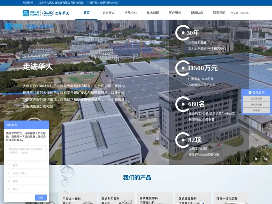The image size is (272, 204).
Task: Click the 在线咨询 chat bubble icon
Action: (x=250, y=93)
